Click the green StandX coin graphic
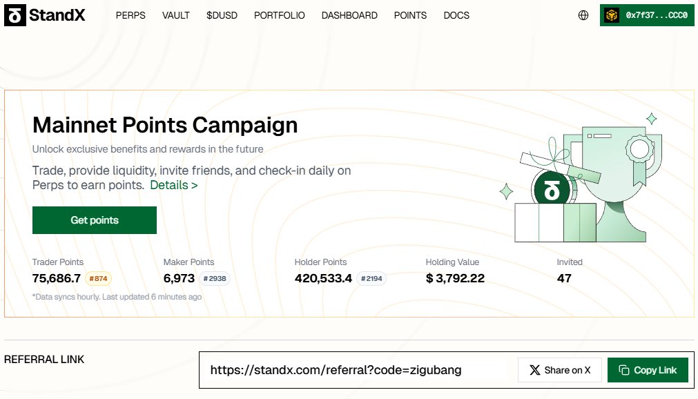Viewport: 698px width, 399px height. click(551, 190)
